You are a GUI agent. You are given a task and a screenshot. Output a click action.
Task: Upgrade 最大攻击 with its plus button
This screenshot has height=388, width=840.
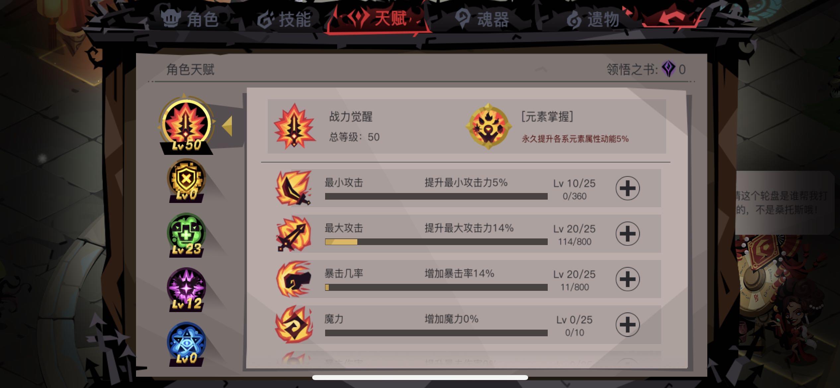click(x=628, y=233)
